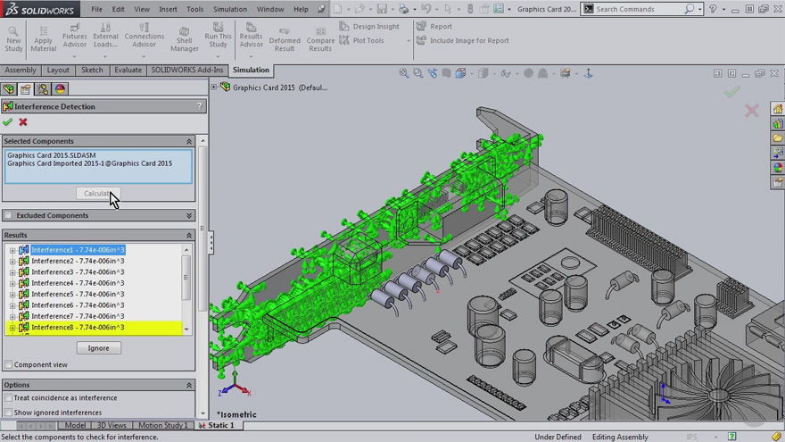
Task: Open the Results Advisor
Action: [251, 36]
